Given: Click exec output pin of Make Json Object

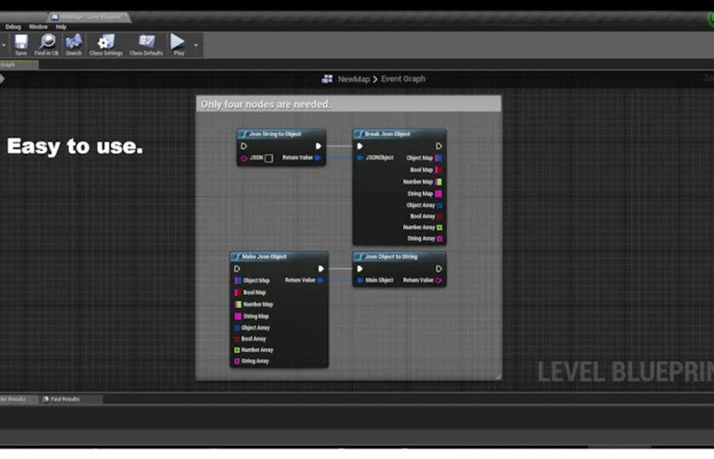Looking at the screenshot, I should pos(320,269).
